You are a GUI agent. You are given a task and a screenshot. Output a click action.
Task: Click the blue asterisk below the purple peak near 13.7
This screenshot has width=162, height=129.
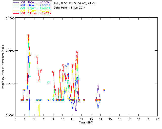98,107
